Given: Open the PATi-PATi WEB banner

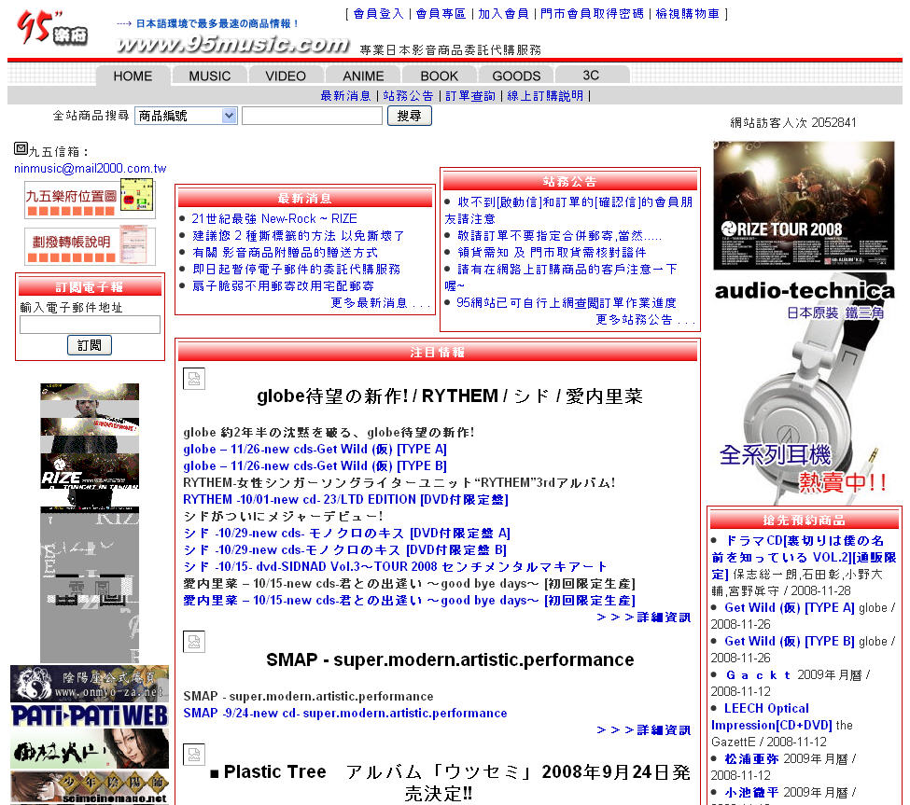Looking at the screenshot, I should coord(90,715).
